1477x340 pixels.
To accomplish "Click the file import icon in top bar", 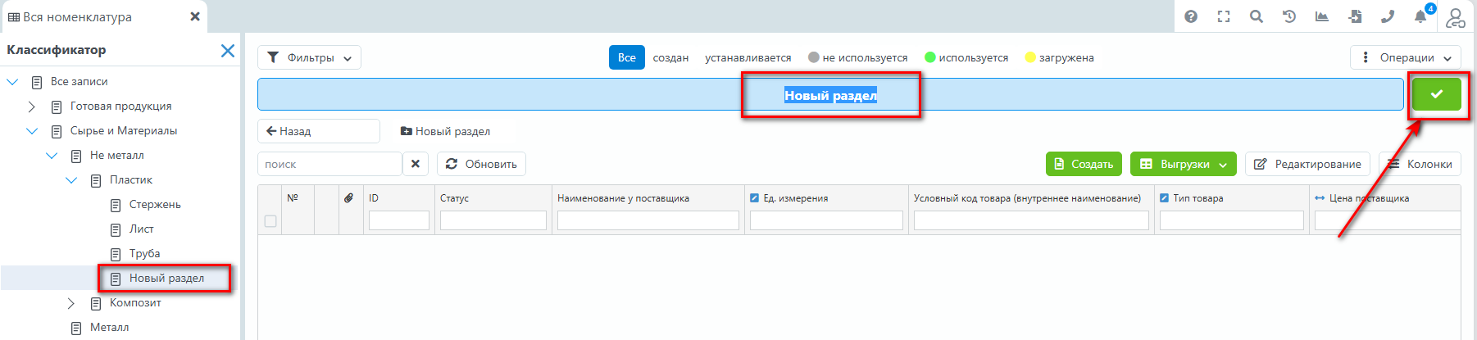I will point(1355,16).
